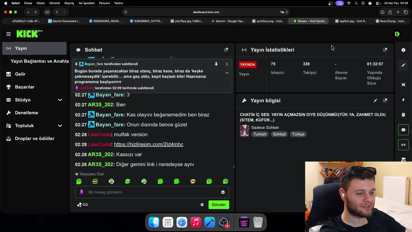The width and height of the screenshot is (412, 232).
Task: Click the Turkish tag
Action: (x=260, y=134)
